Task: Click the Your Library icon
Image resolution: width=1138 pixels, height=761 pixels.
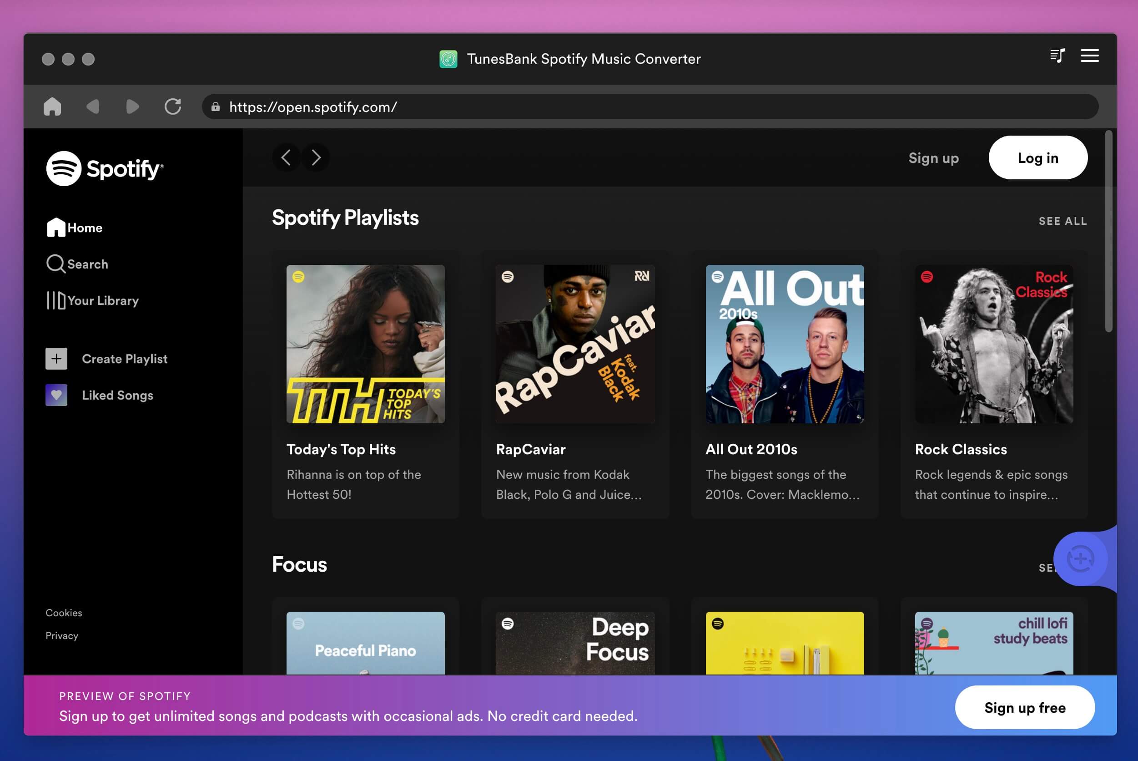Action: pos(54,300)
